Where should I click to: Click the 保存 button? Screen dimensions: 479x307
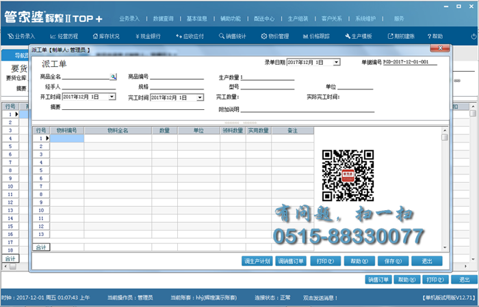click(393, 261)
